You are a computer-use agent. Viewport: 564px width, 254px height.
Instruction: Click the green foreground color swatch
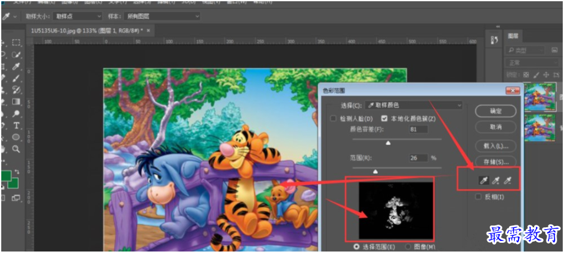[x=6, y=176]
